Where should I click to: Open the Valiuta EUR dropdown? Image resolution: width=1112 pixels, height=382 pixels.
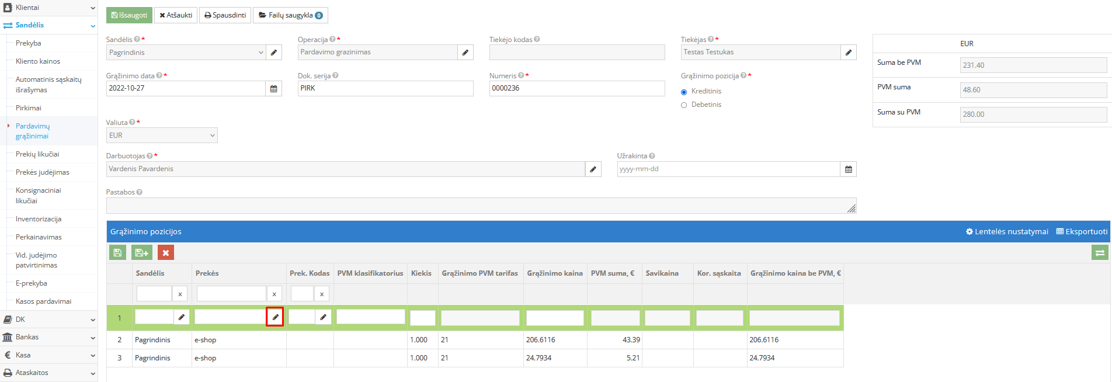pos(162,136)
